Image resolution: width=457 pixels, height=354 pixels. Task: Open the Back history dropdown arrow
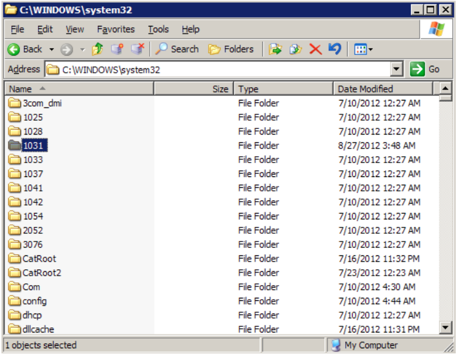point(52,49)
